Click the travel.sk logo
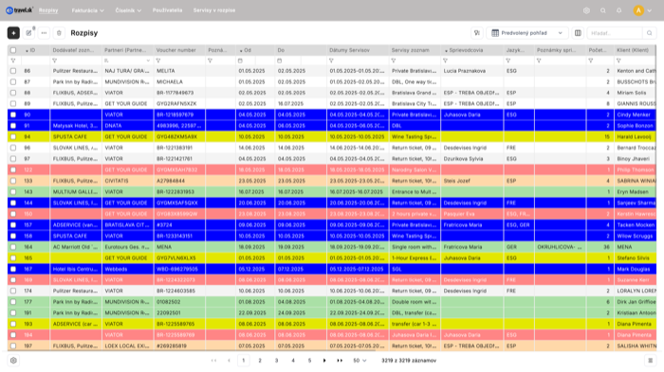664x372 pixels. [20, 10]
